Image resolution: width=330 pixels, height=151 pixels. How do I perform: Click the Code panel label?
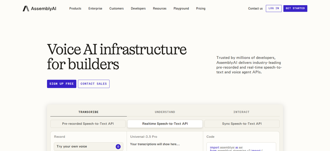[x=210, y=137]
